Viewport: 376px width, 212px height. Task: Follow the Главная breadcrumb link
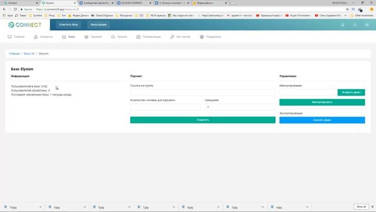pos(14,54)
